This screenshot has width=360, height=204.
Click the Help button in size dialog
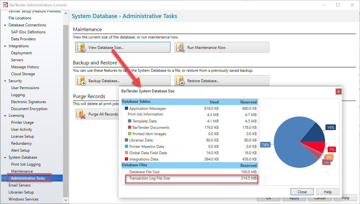[328, 192]
